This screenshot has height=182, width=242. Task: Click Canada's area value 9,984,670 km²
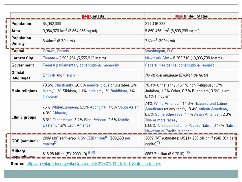click(55, 31)
